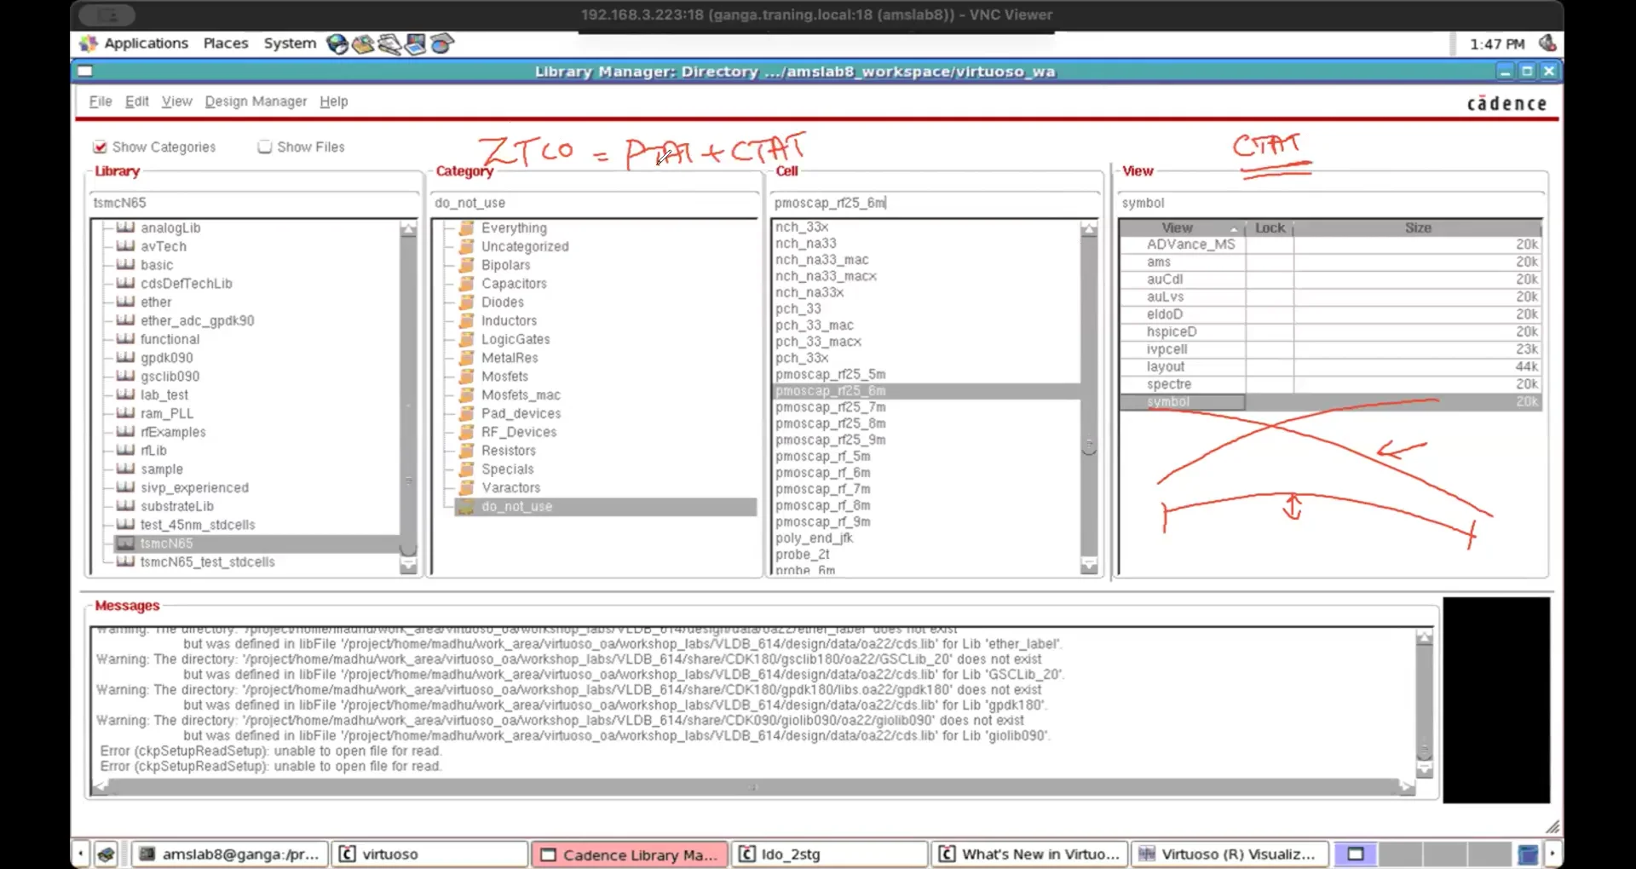Click the Library name input field

tap(254, 203)
